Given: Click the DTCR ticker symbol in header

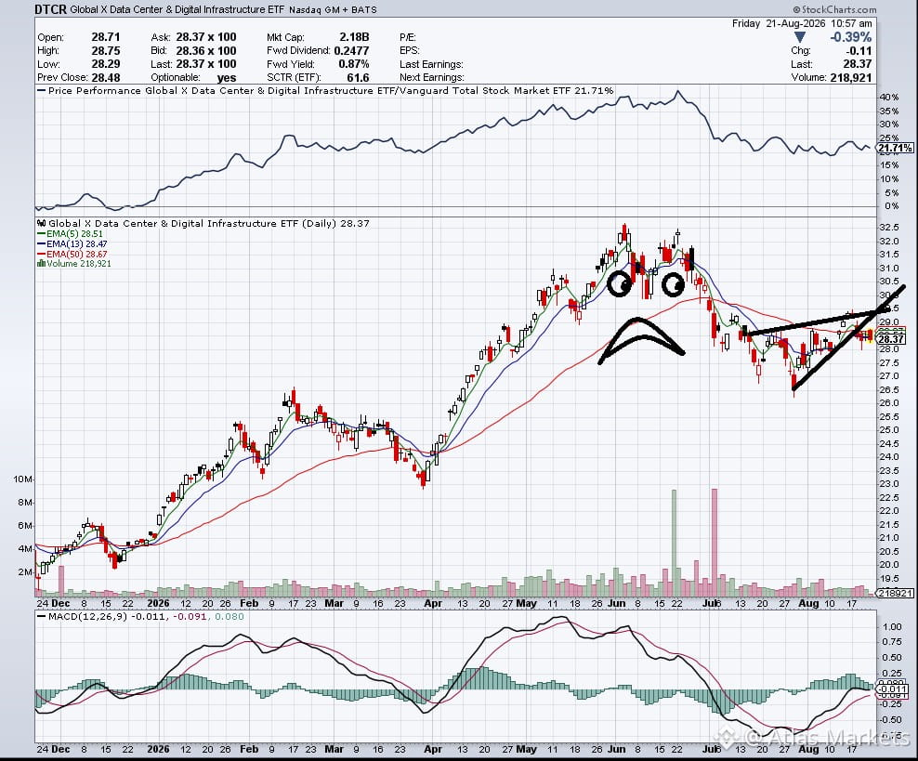Looking at the screenshot, I should [x=50, y=8].
